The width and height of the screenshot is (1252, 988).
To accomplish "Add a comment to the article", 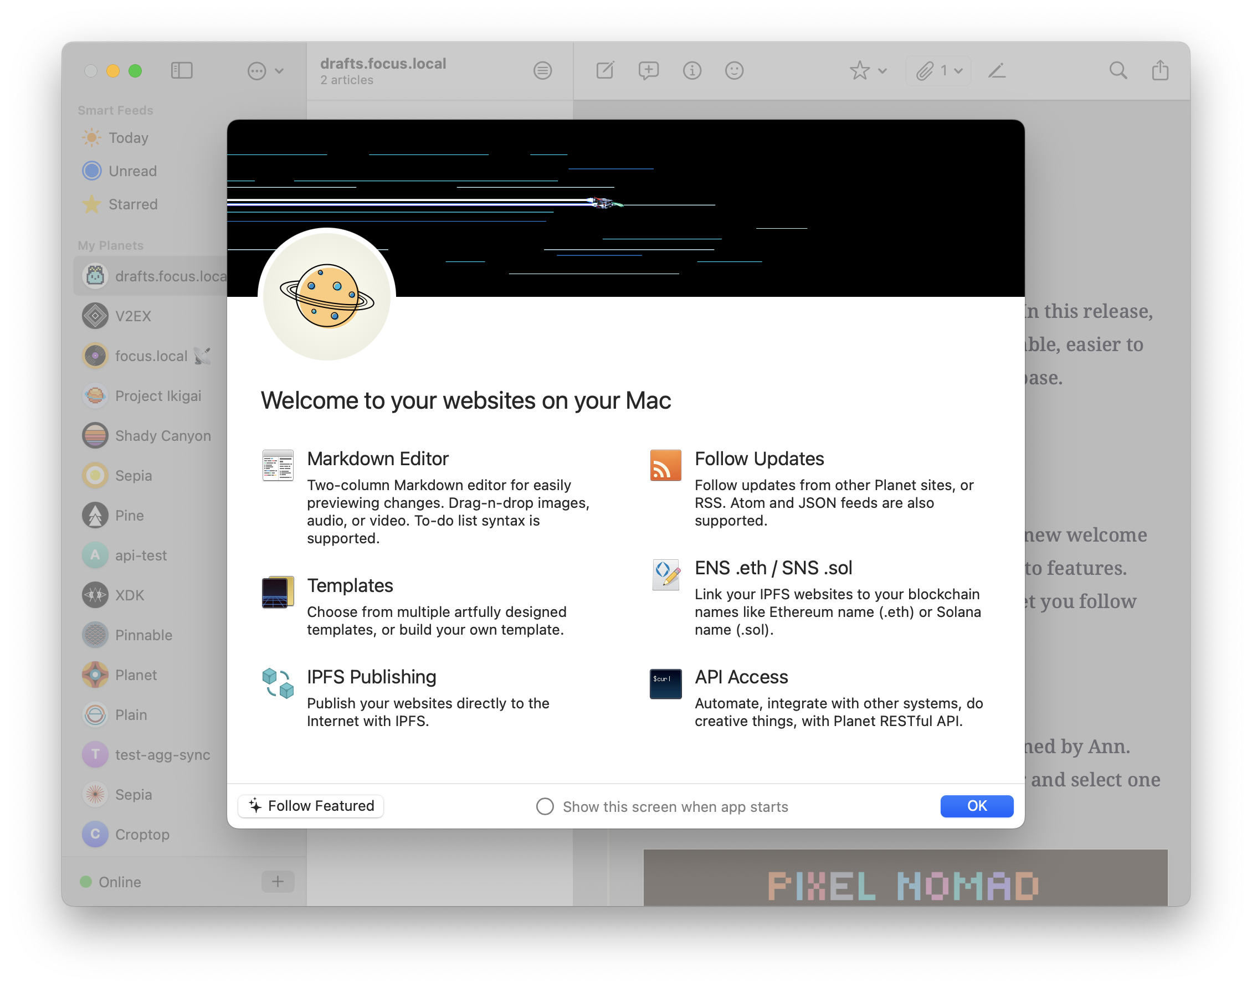I will click(649, 70).
